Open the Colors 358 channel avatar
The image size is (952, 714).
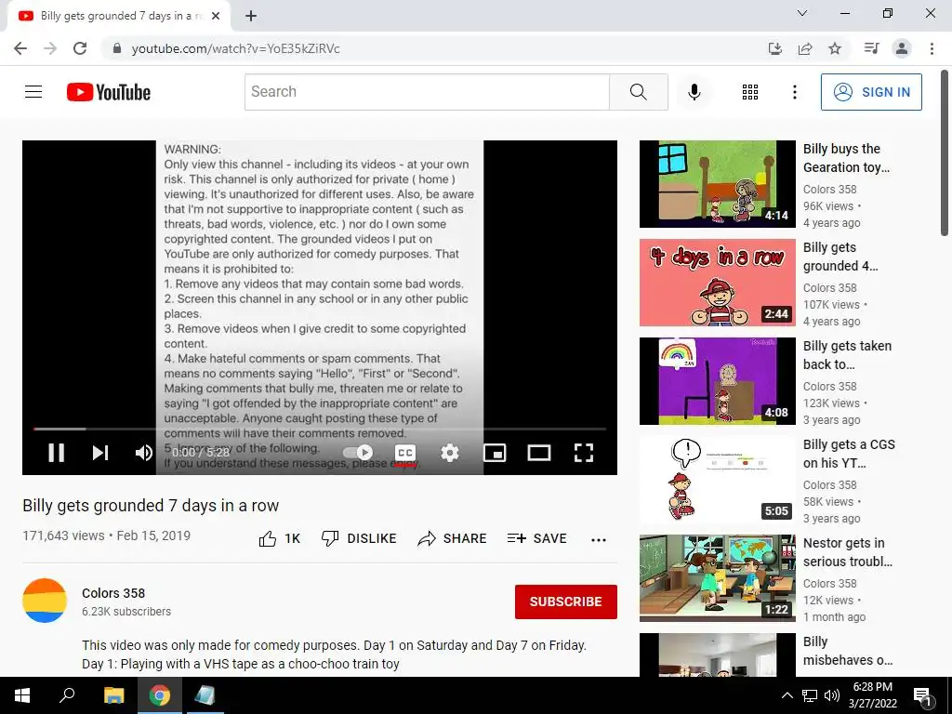click(x=45, y=601)
